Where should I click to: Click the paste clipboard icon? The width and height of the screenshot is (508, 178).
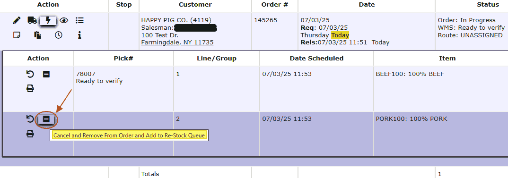pos(37,35)
